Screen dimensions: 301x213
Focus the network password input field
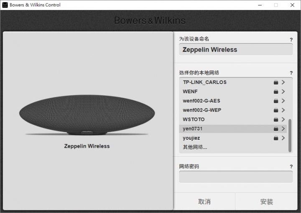pos(236,177)
